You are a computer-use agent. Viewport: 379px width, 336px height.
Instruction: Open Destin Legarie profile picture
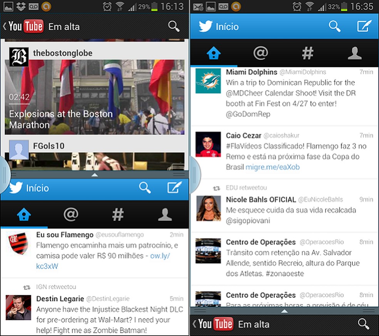(18, 308)
